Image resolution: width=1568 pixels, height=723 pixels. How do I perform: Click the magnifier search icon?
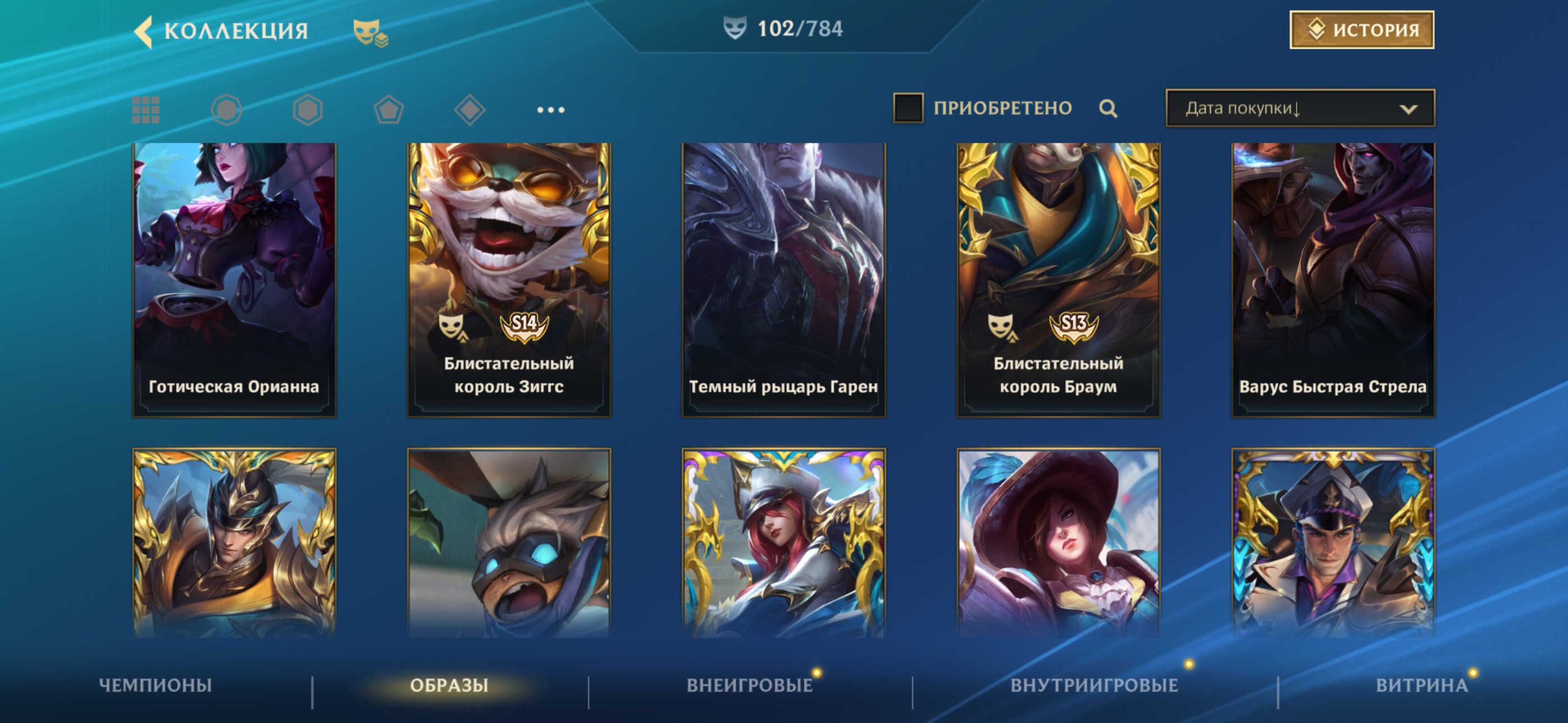(1108, 108)
